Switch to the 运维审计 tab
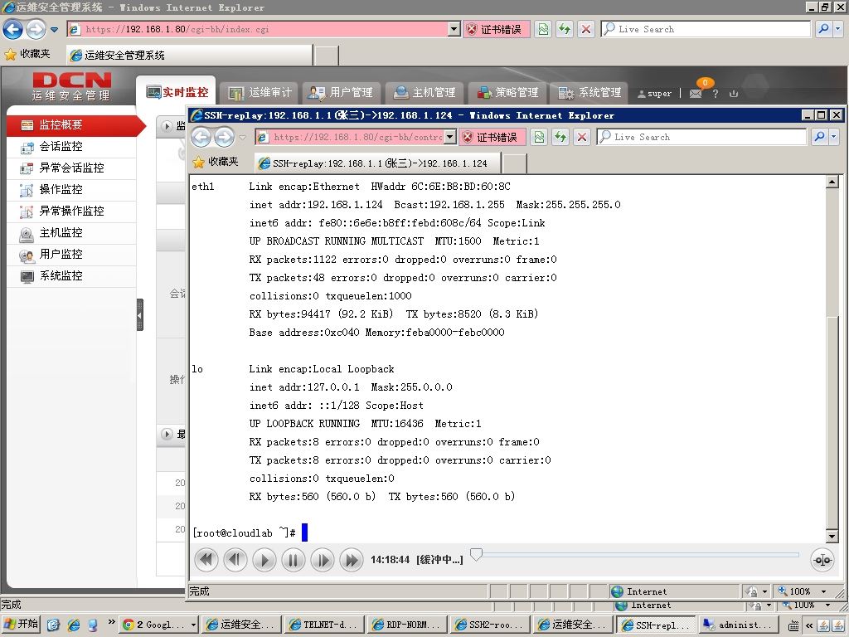Image resolution: width=849 pixels, height=637 pixels. pos(260,93)
